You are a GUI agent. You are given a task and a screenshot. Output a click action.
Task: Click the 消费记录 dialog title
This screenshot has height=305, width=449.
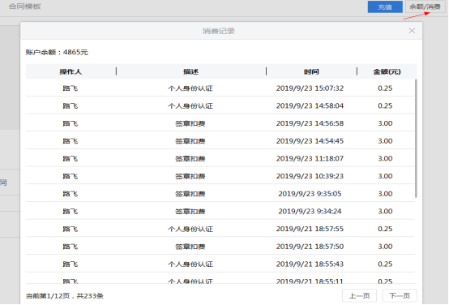pyautogui.click(x=219, y=31)
